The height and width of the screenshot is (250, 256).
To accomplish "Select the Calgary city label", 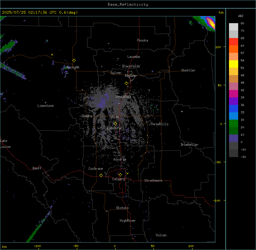I will tap(118, 179).
